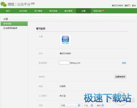Select the 设置 navigation tab

tap(84, 11)
